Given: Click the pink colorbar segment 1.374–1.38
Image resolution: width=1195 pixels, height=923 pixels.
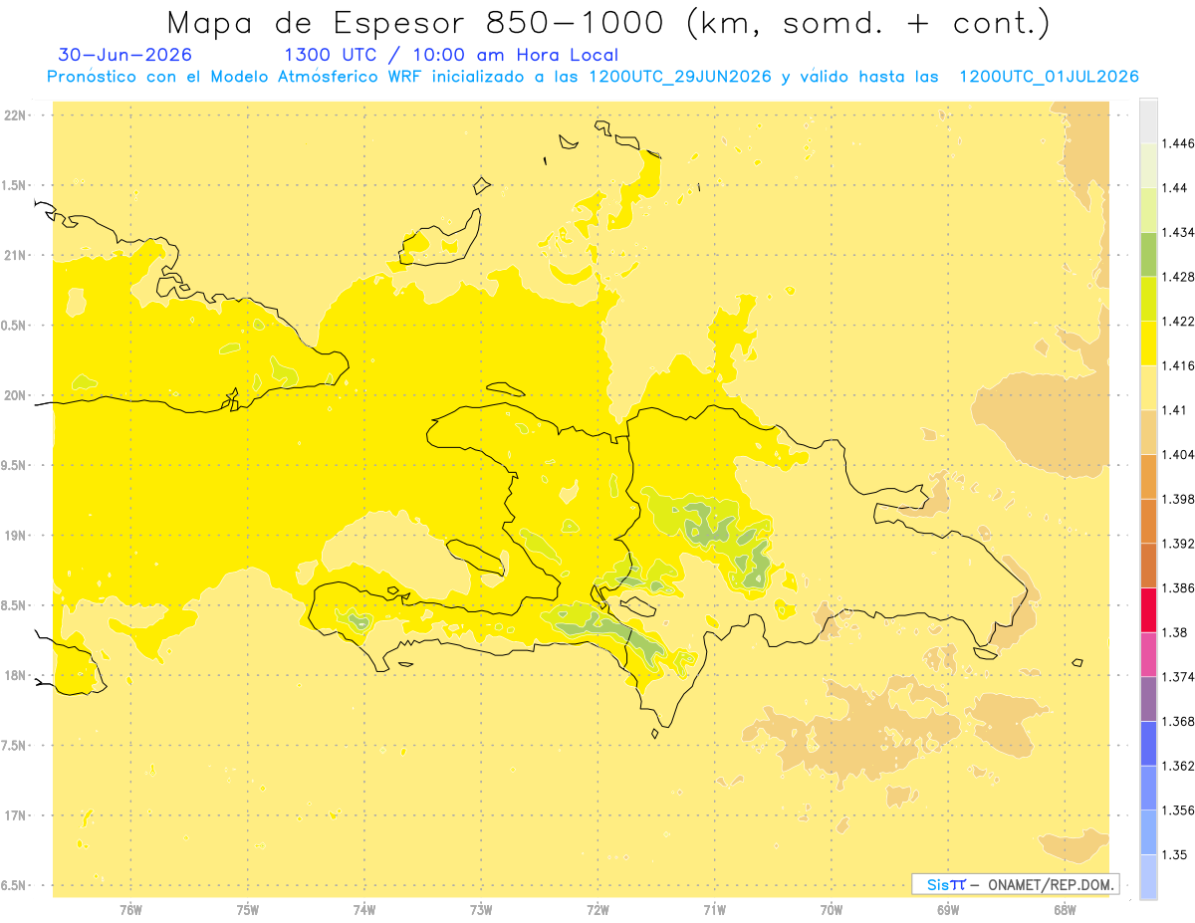Looking at the screenshot, I should pos(1148,654).
